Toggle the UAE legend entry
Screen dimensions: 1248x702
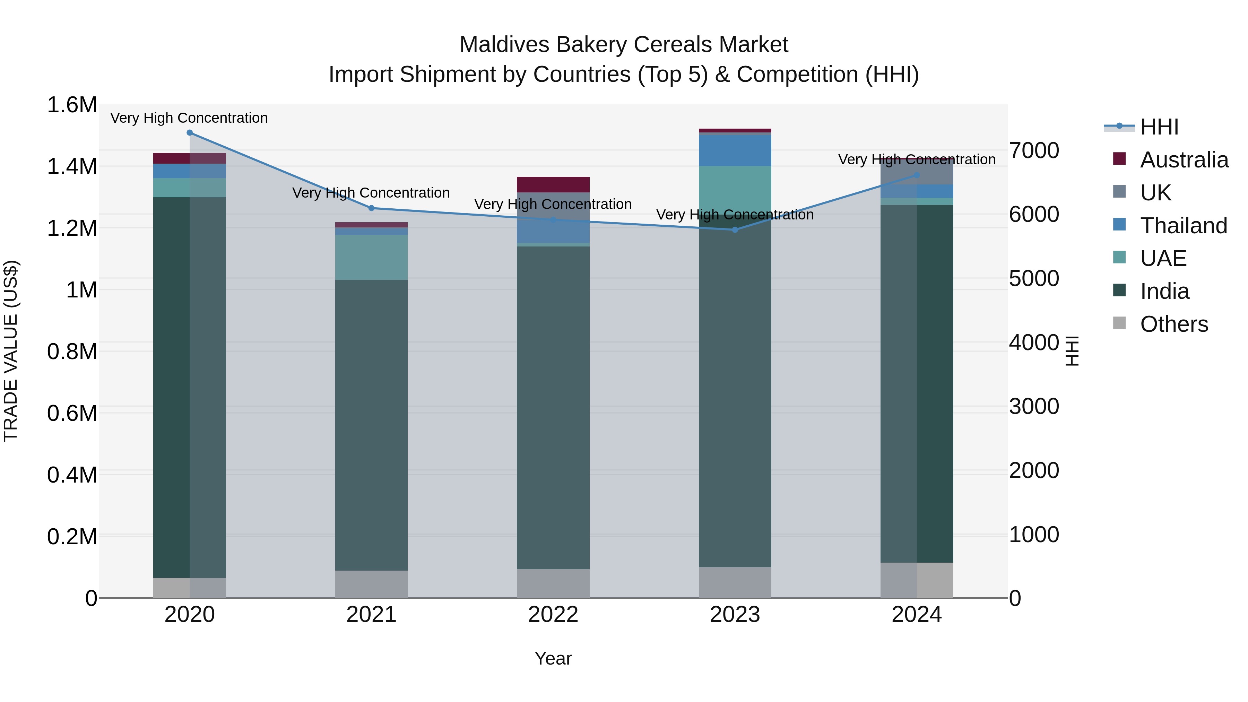coord(1150,258)
